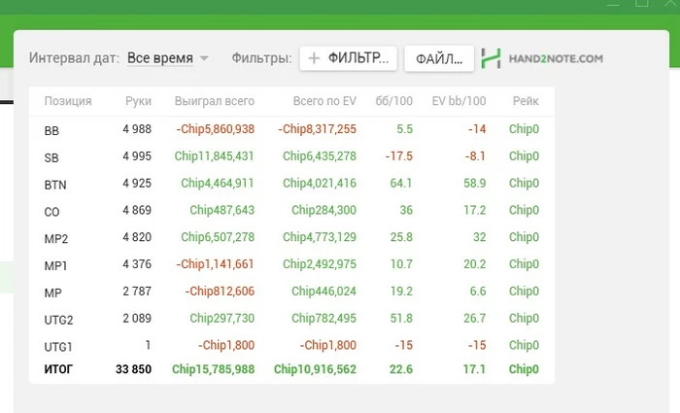The image size is (680, 413).
Task: Add a filter with ФИЛЬТР... button
Action: pyautogui.click(x=348, y=58)
